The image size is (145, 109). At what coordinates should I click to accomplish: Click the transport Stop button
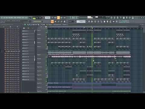tap(40, 18)
